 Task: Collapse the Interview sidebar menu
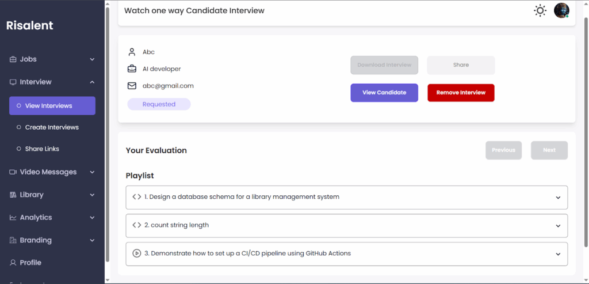[x=92, y=82]
